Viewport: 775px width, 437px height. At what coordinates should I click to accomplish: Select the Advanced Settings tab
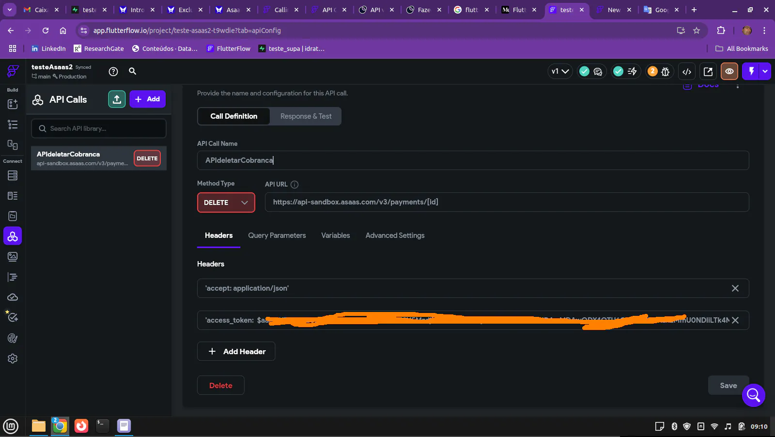coord(395,235)
